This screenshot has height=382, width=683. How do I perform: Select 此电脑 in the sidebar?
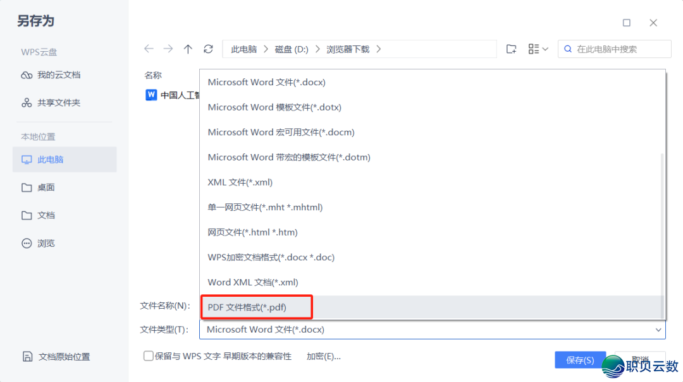pyautogui.click(x=65, y=159)
